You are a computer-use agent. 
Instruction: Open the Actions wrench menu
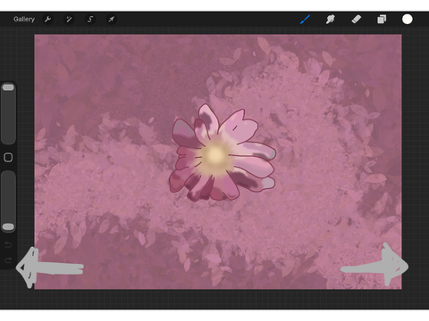point(47,20)
